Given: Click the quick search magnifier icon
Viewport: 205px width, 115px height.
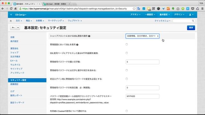Looking at the screenshot, I should 193,21.
